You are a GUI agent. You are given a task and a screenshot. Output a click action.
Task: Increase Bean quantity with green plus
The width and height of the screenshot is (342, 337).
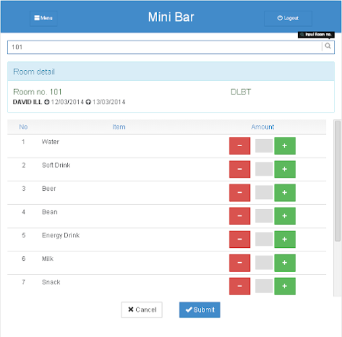(285, 216)
